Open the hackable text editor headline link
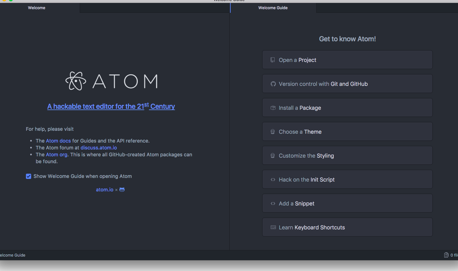 pos(111,106)
